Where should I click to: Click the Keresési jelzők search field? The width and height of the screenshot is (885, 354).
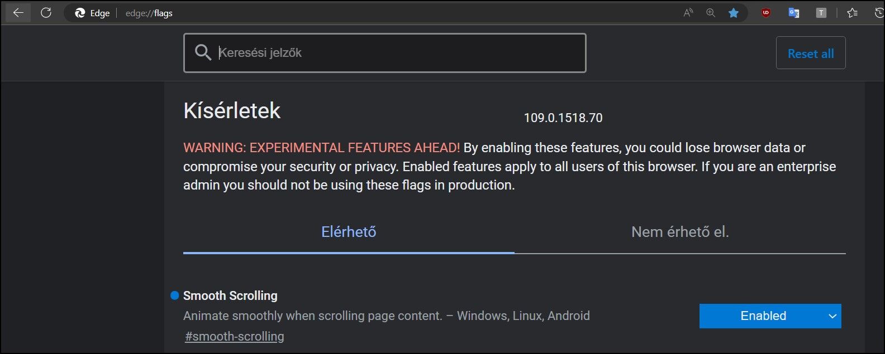[x=391, y=53]
